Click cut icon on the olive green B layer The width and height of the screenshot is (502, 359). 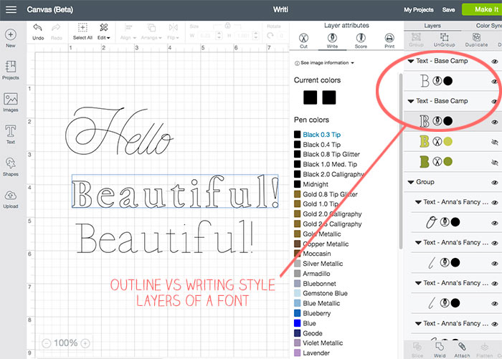point(437,161)
